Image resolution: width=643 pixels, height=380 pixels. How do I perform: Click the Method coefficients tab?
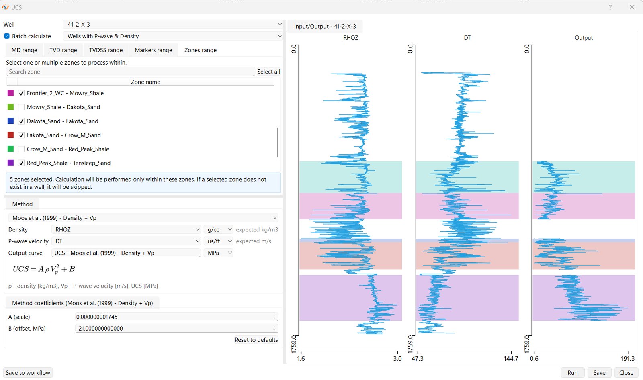click(82, 303)
